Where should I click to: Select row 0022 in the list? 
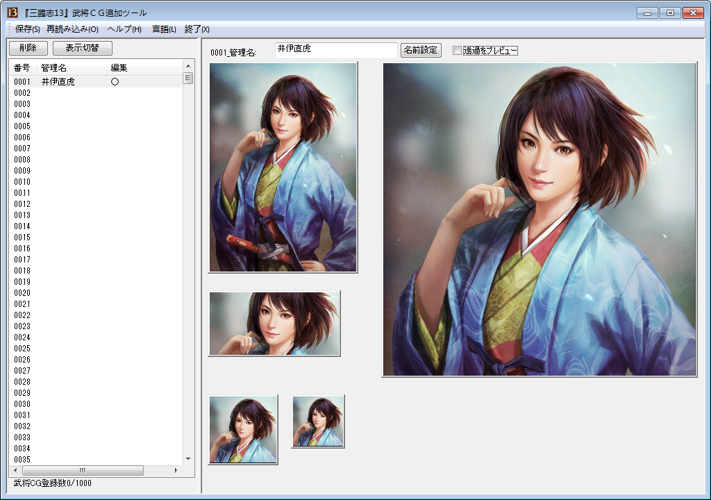click(x=96, y=315)
